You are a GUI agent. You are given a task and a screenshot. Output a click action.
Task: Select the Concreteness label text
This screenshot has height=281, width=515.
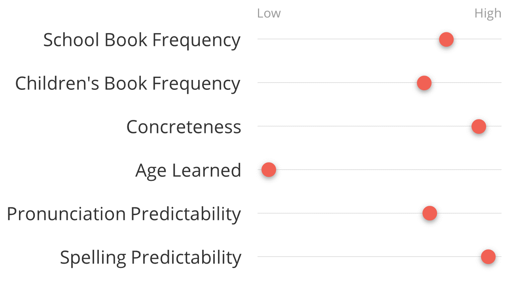[184, 127]
